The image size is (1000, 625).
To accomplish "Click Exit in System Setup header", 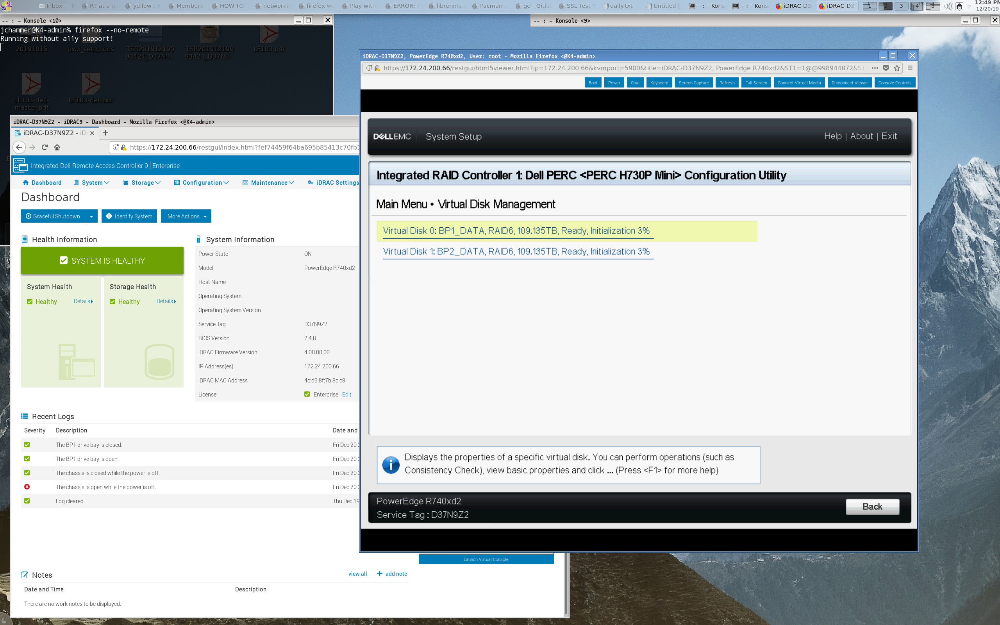I will pos(889,136).
